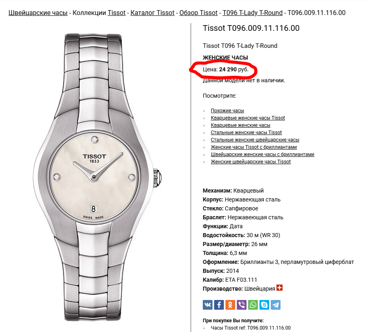Screen dimensions: 372x332
Task: Open Швейцарские часы breadcrumb link
Action: [x=38, y=13]
